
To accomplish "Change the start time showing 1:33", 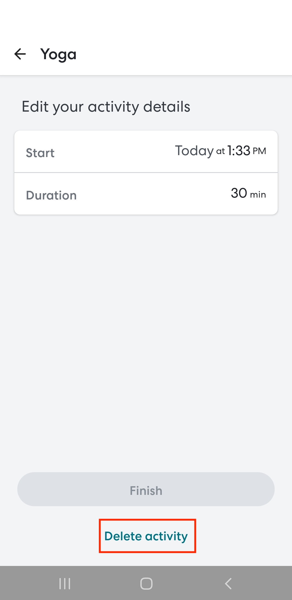I will [x=239, y=151].
